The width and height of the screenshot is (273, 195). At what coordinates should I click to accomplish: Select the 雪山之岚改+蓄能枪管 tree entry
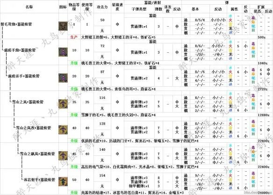coord(34,128)
